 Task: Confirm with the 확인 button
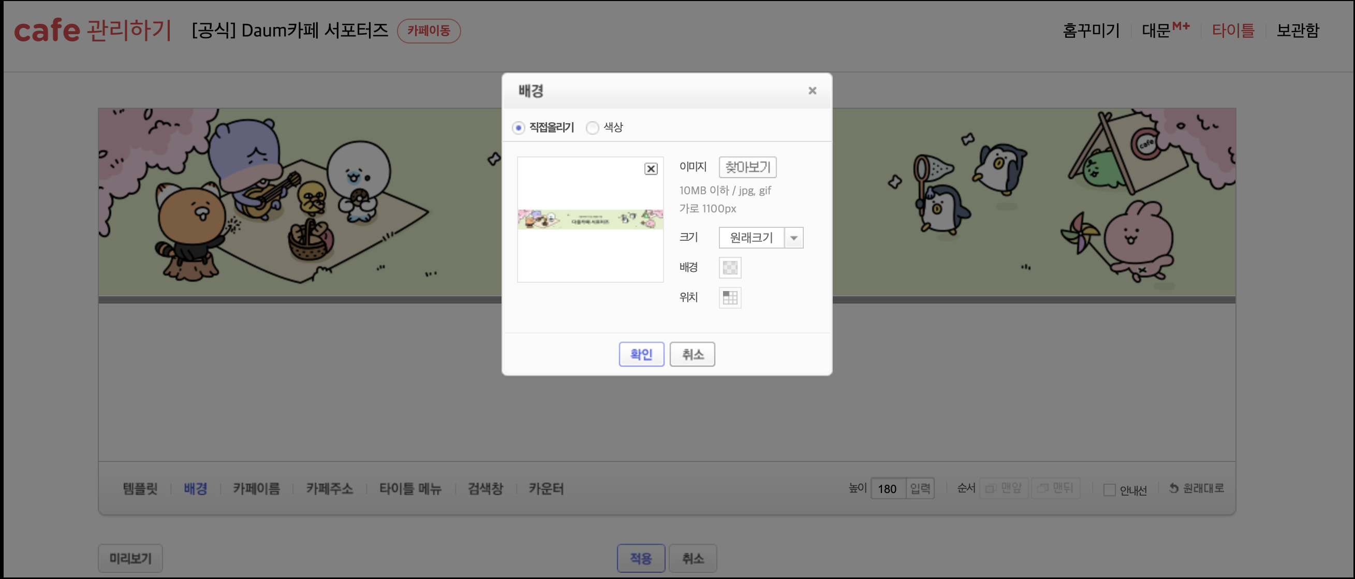point(641,354)
